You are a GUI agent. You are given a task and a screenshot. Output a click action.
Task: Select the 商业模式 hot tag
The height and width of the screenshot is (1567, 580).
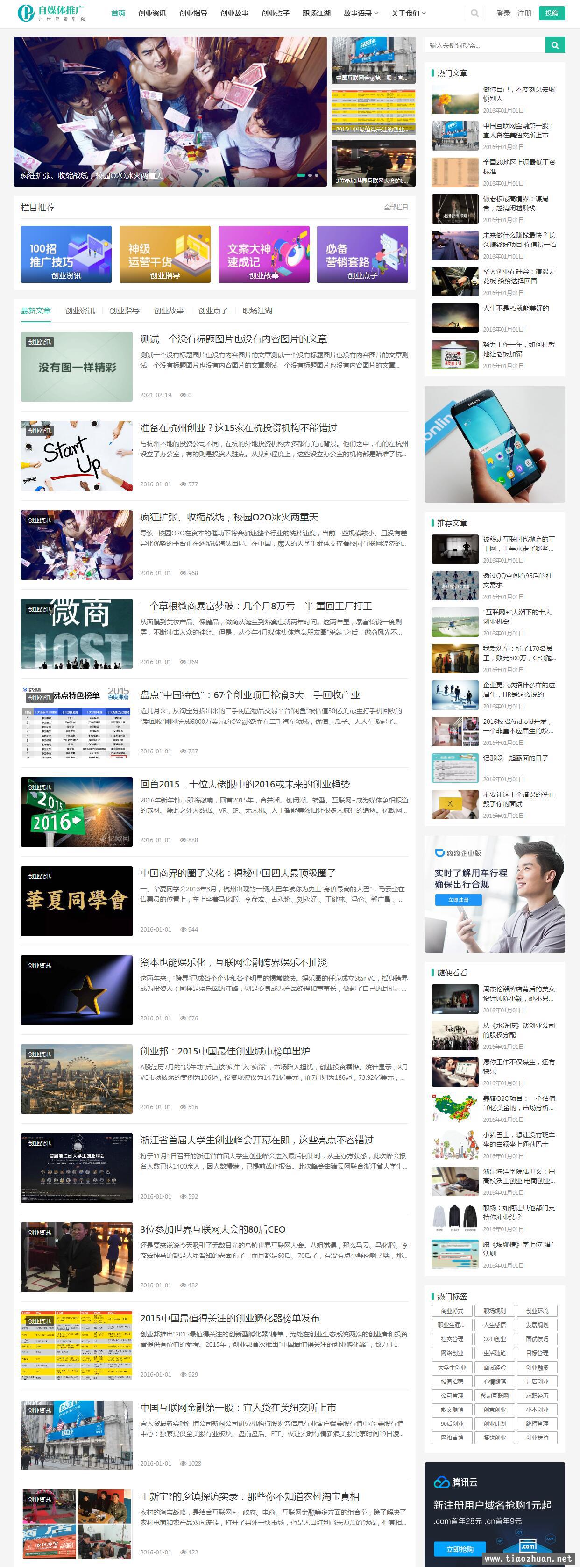coord(452,1311)
